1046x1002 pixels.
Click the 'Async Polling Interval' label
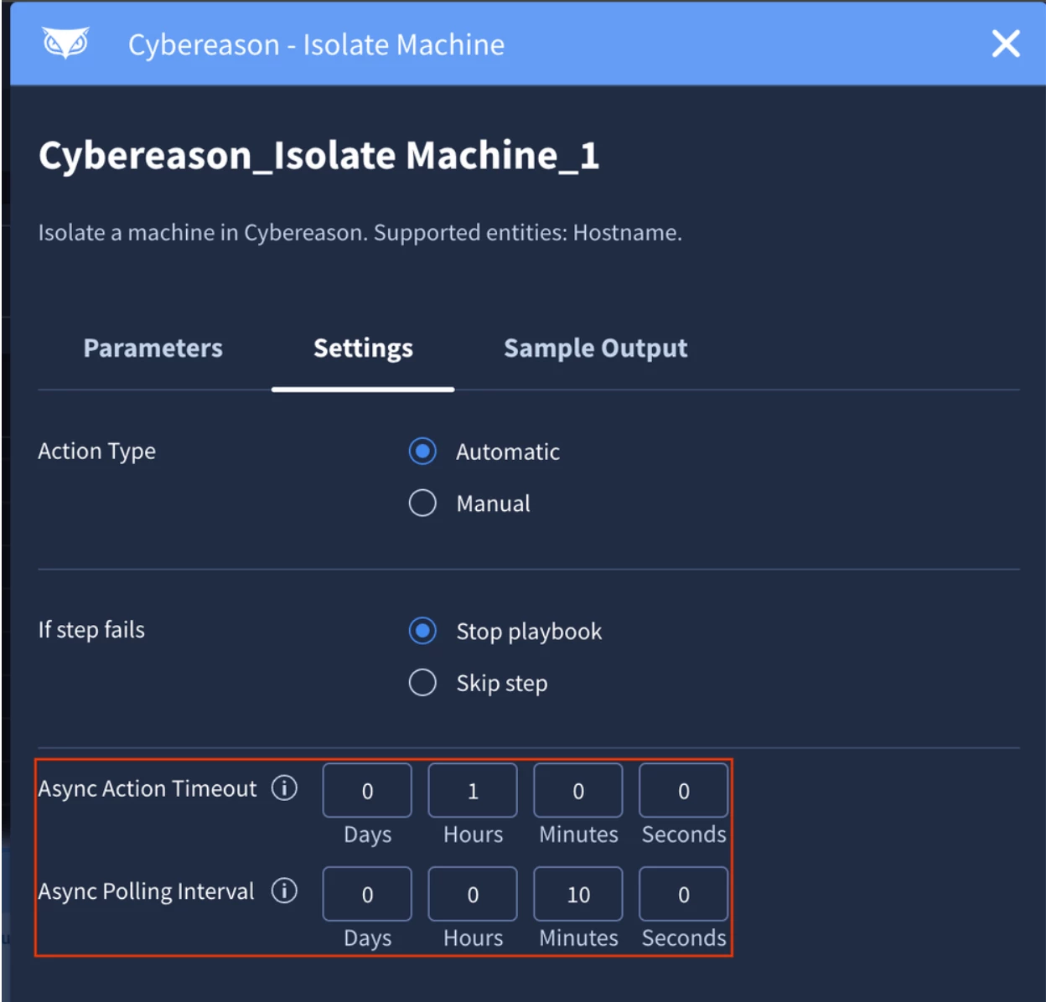(146, 891)
